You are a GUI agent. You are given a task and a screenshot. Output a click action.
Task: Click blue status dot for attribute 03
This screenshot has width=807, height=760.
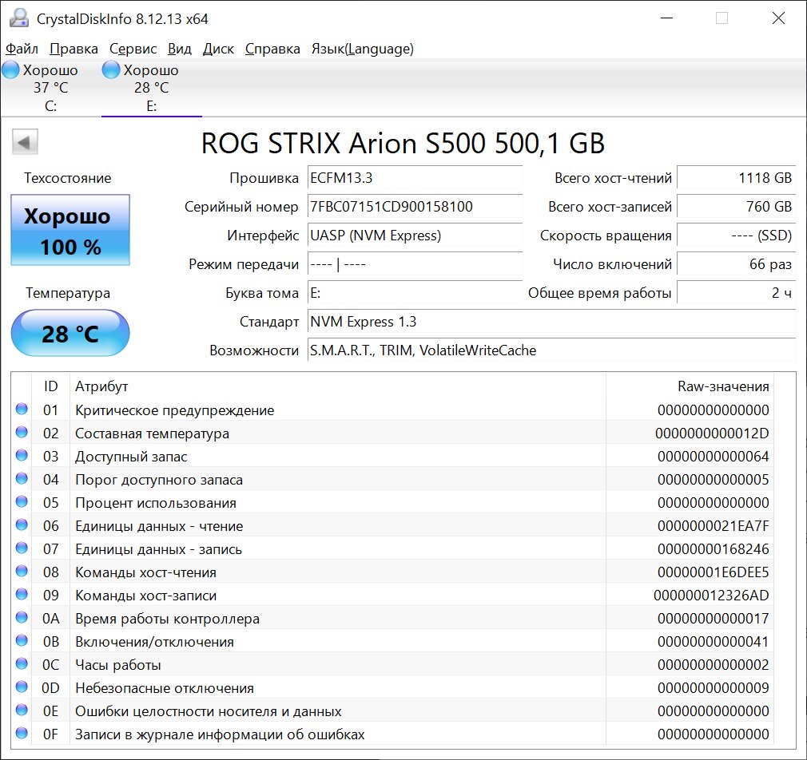point(22,456)
